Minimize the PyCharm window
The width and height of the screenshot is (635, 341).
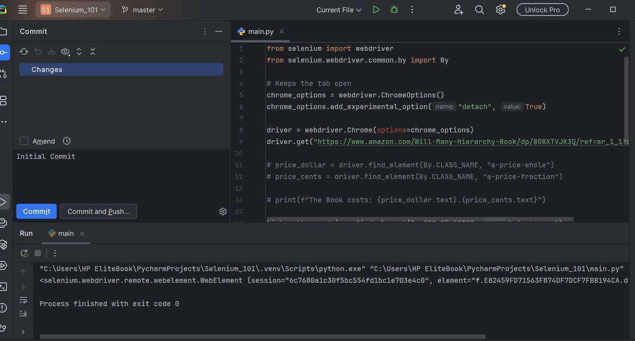click(x=587, y=10)
